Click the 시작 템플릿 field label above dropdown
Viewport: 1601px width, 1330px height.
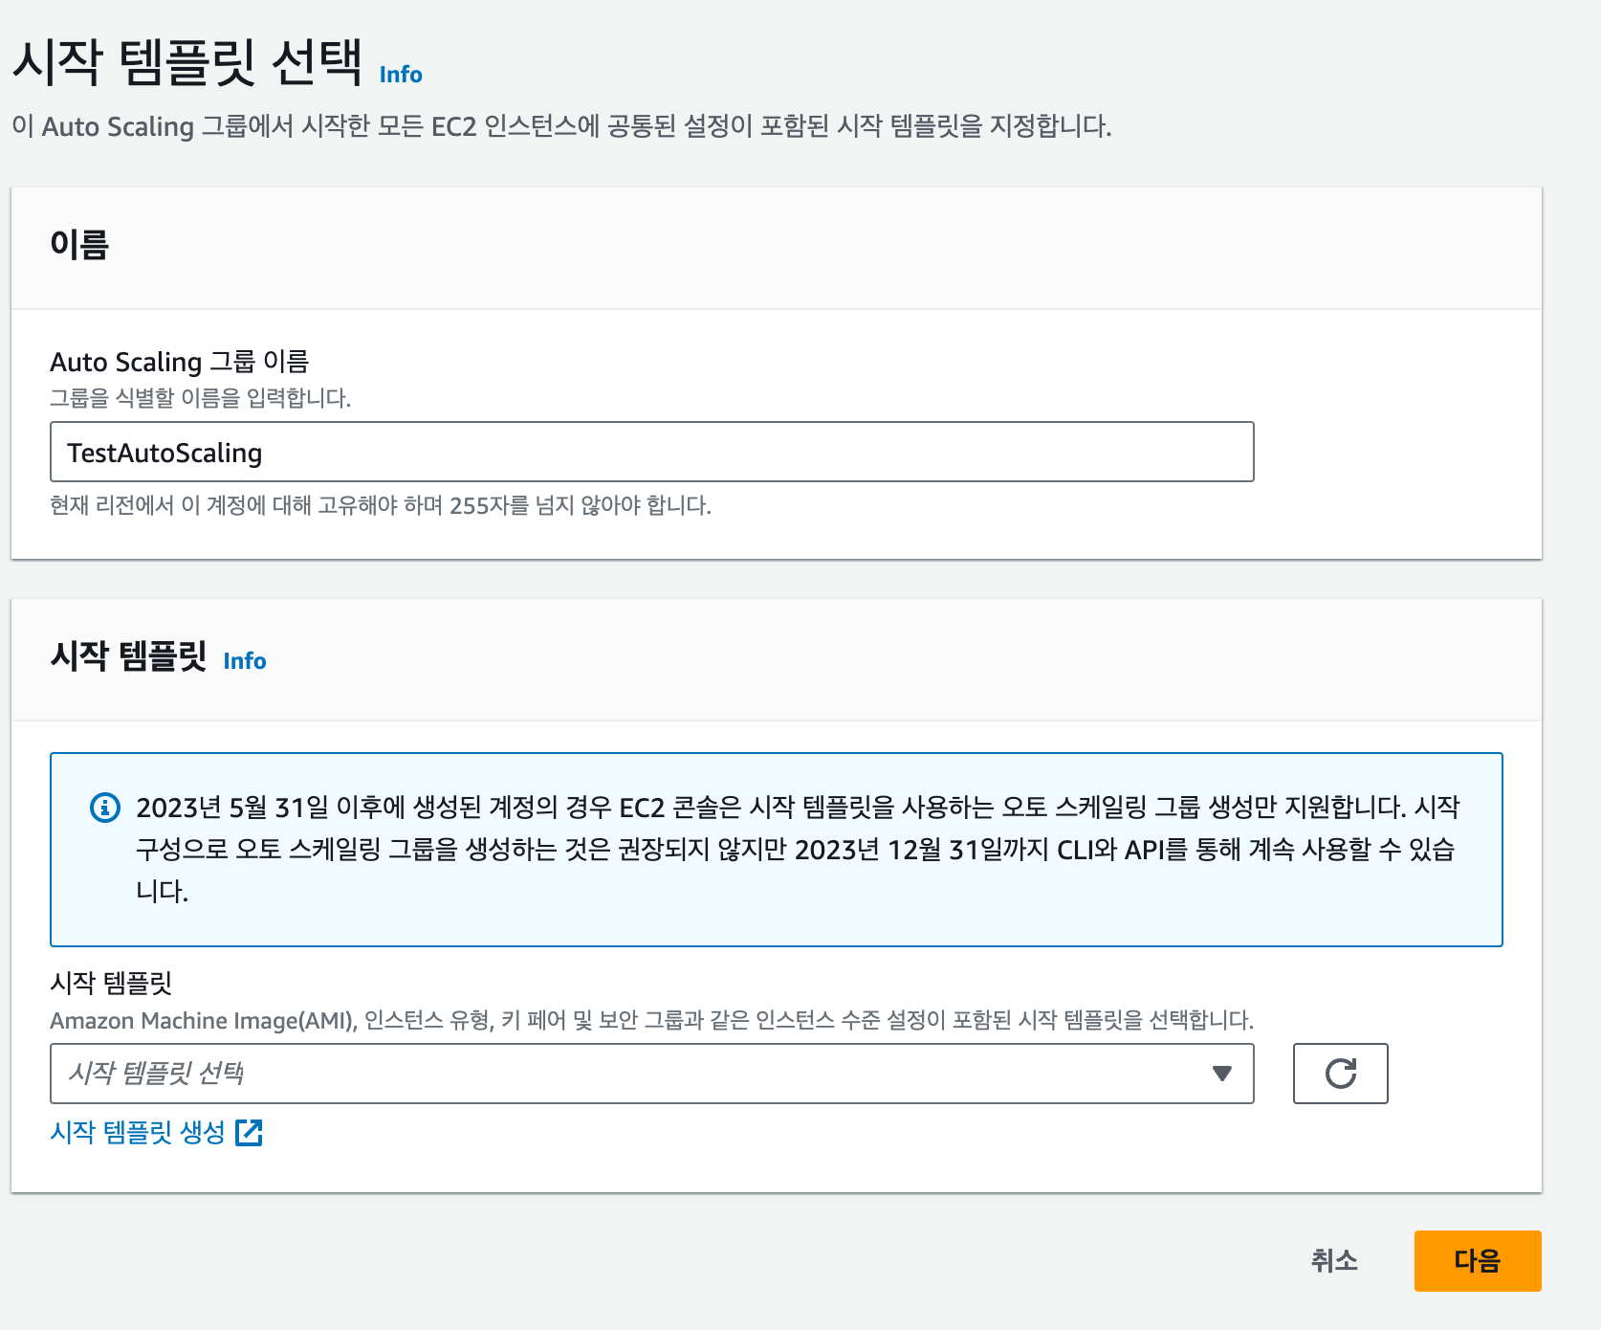pyautogui.click(x=111, y=983)
